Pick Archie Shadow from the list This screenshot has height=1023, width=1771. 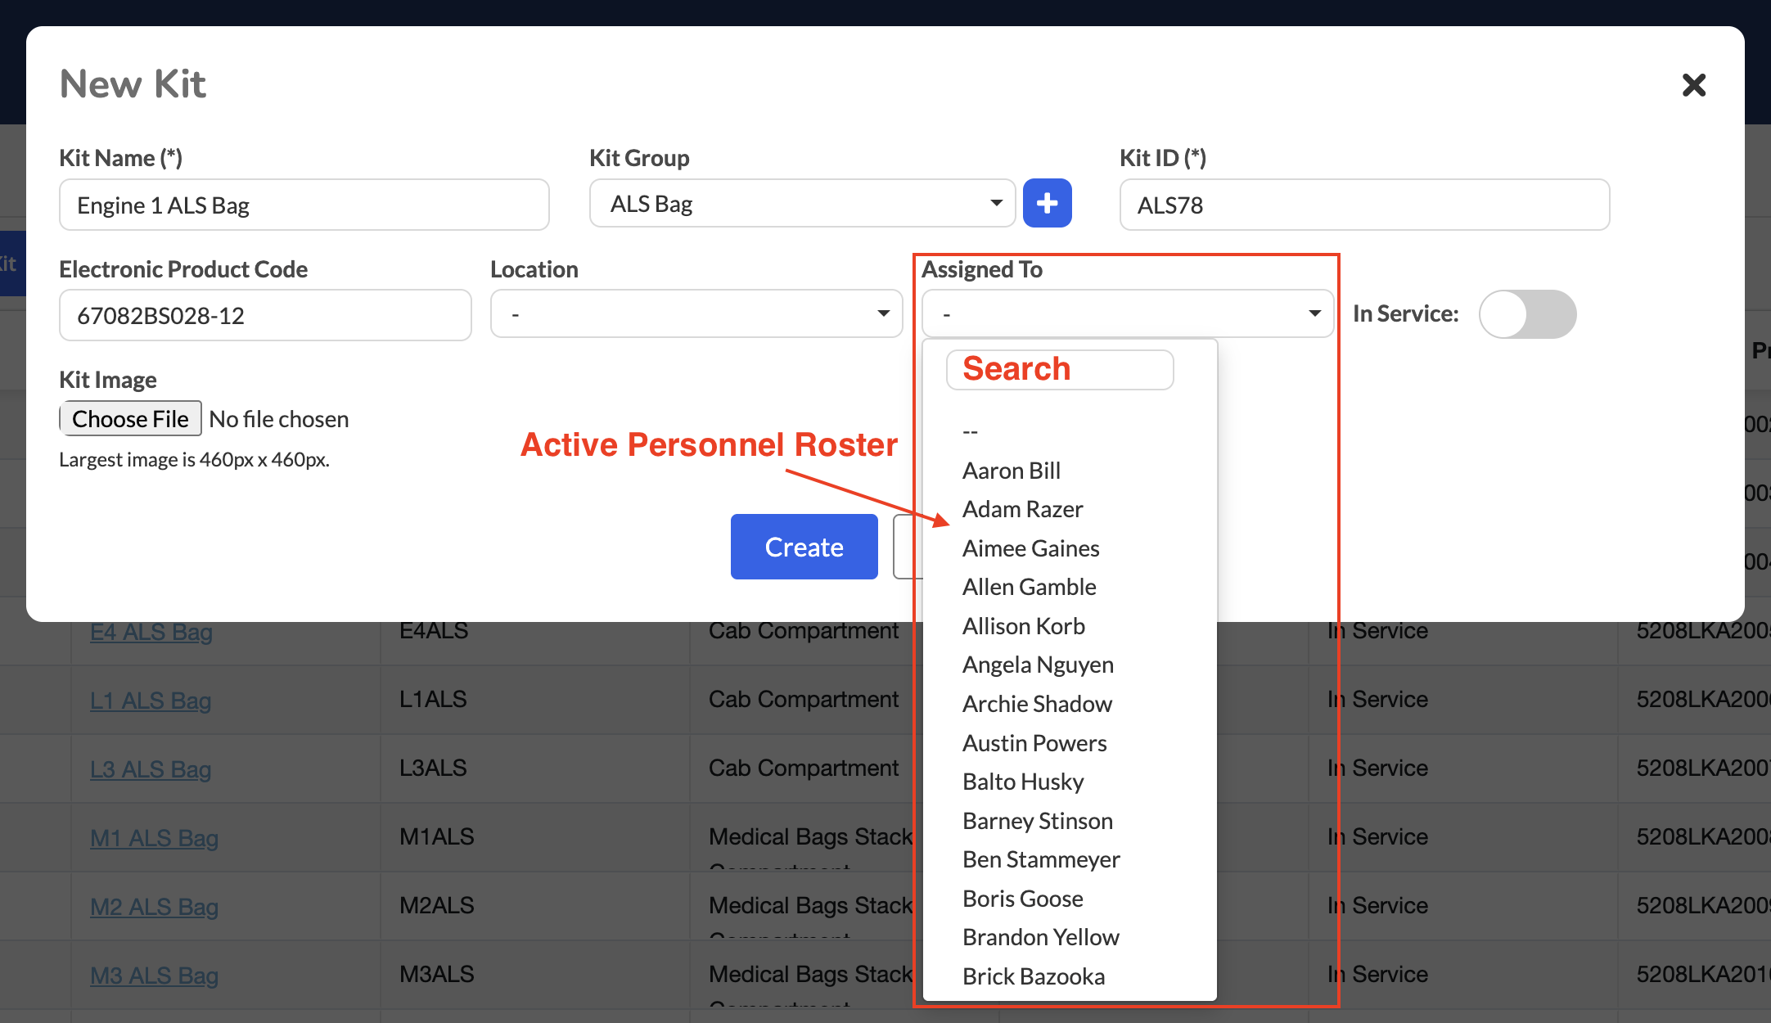coord(1069,704)
